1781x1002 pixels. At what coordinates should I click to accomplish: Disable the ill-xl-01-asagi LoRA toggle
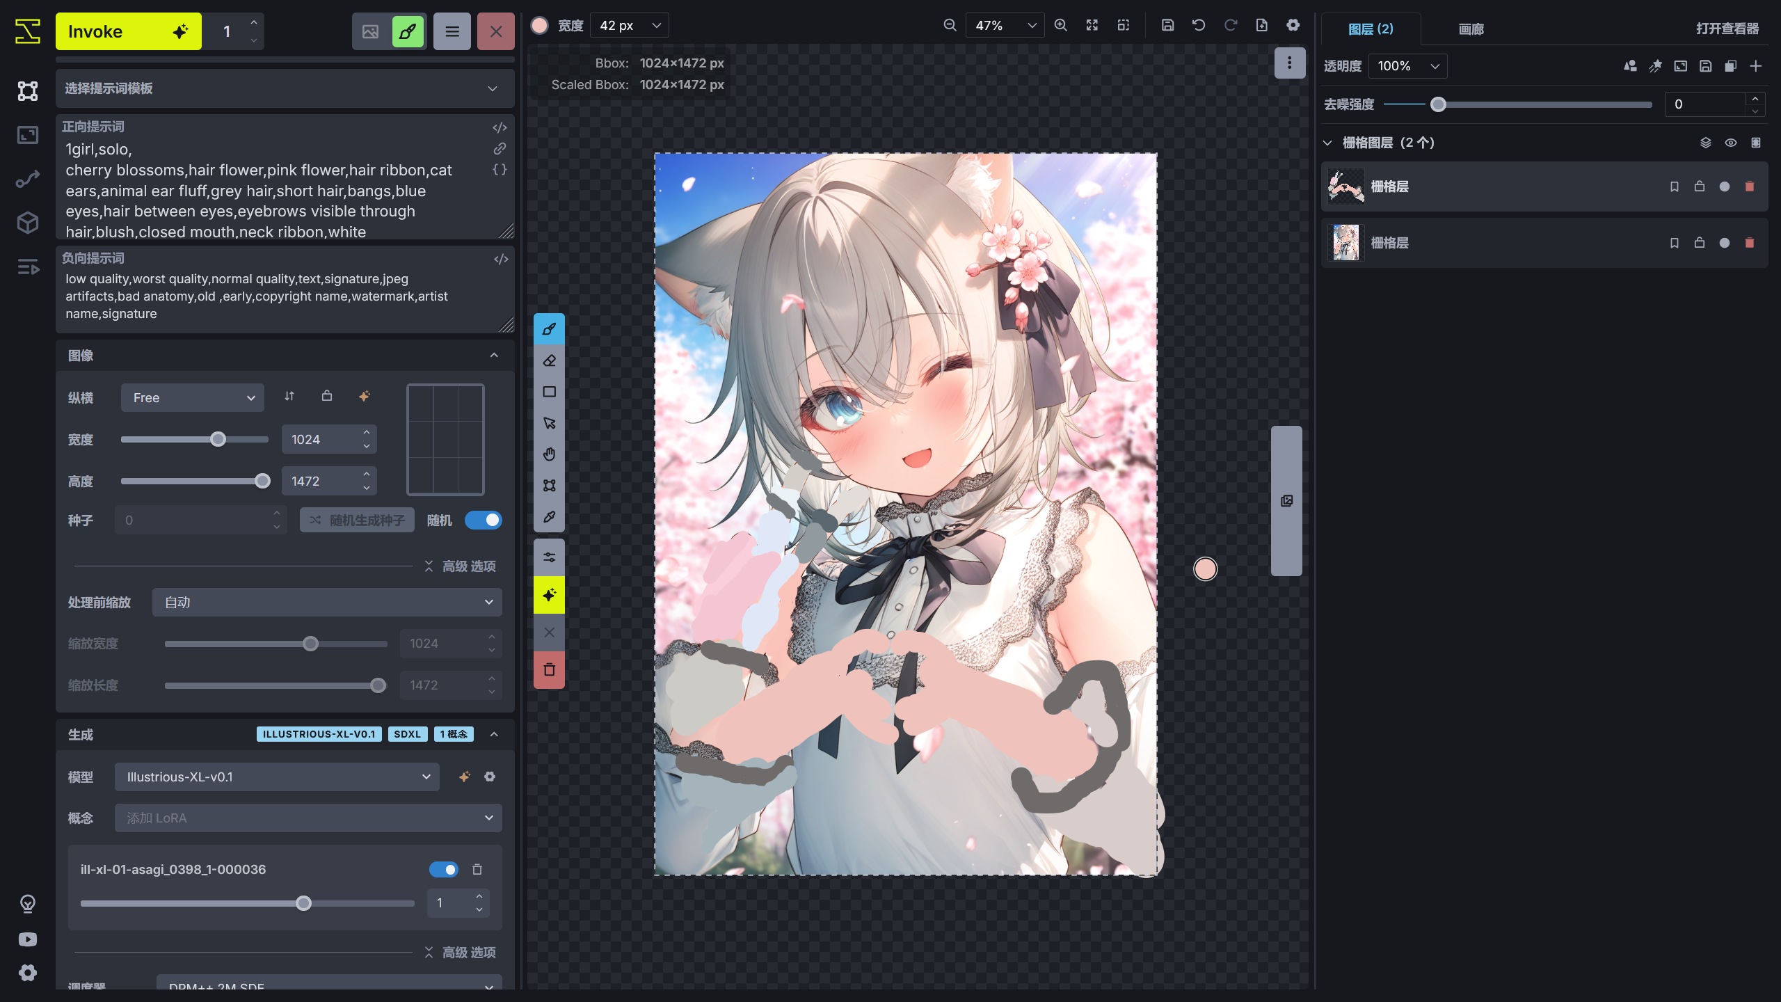tap(443, 870)
